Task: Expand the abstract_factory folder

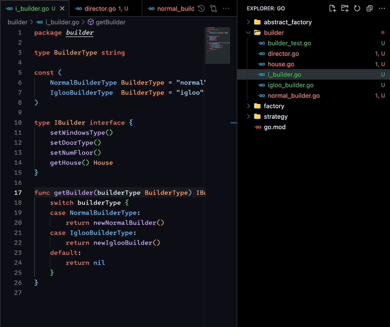Action: point(248,22)
